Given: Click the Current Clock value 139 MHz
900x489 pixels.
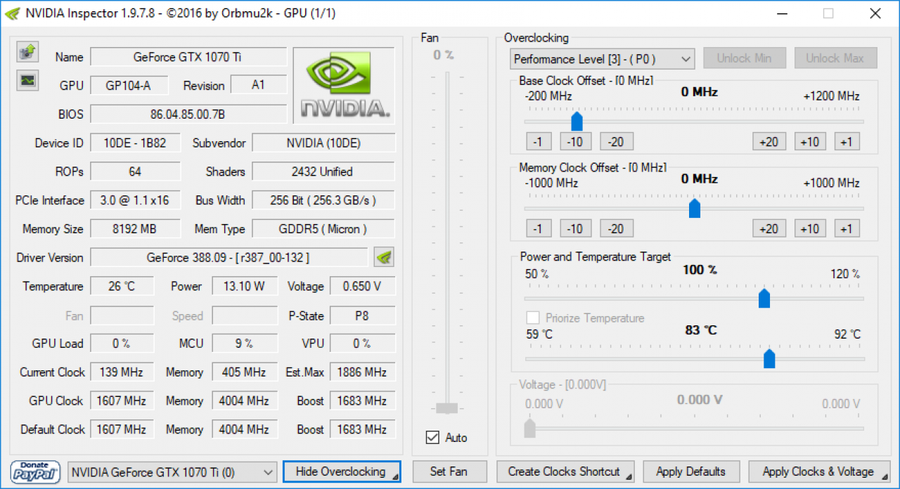Looking at the screenshot, I should [x=122, y=372].
